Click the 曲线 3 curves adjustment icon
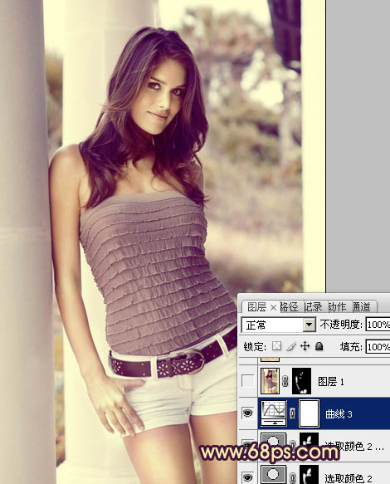The width and height of the screenshot is (390, 484). [x=274, y=413]
